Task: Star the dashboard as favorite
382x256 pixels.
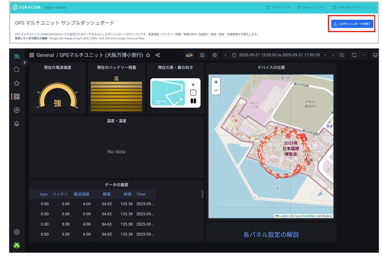Action: [x=148, y=55]
